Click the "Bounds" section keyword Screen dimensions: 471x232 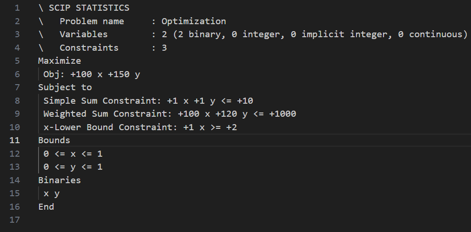pos(54,140)
